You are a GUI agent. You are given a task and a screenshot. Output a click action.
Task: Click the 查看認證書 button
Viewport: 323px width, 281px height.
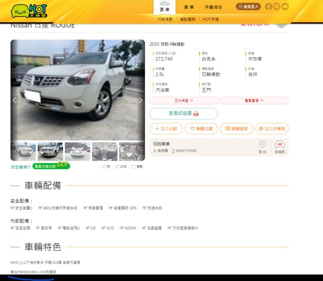(184, 114)
